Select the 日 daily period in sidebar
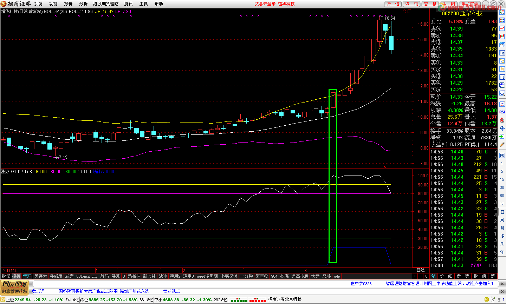This screenshot has width=506, height=304. 502,212
